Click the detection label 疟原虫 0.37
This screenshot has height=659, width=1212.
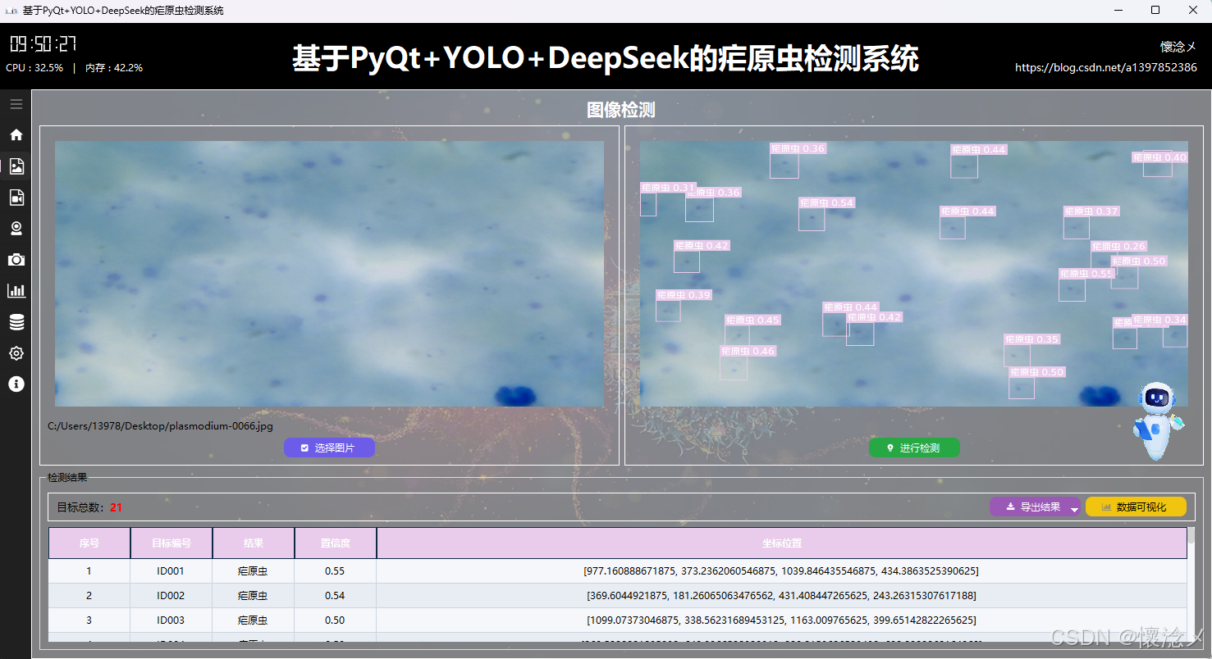[1091, 211]
